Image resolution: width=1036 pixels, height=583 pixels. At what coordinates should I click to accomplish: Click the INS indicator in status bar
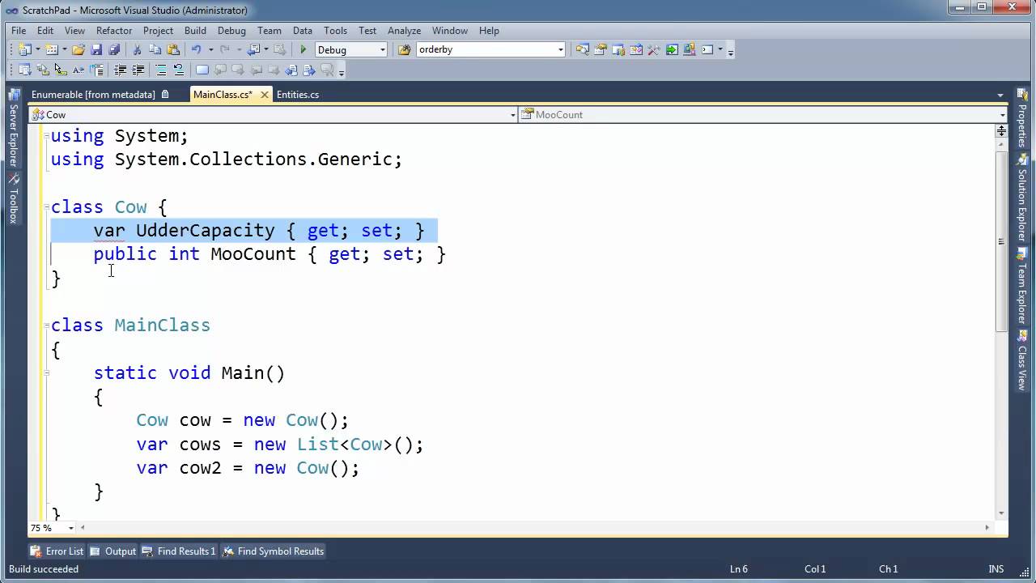click(x=996, y=569)
